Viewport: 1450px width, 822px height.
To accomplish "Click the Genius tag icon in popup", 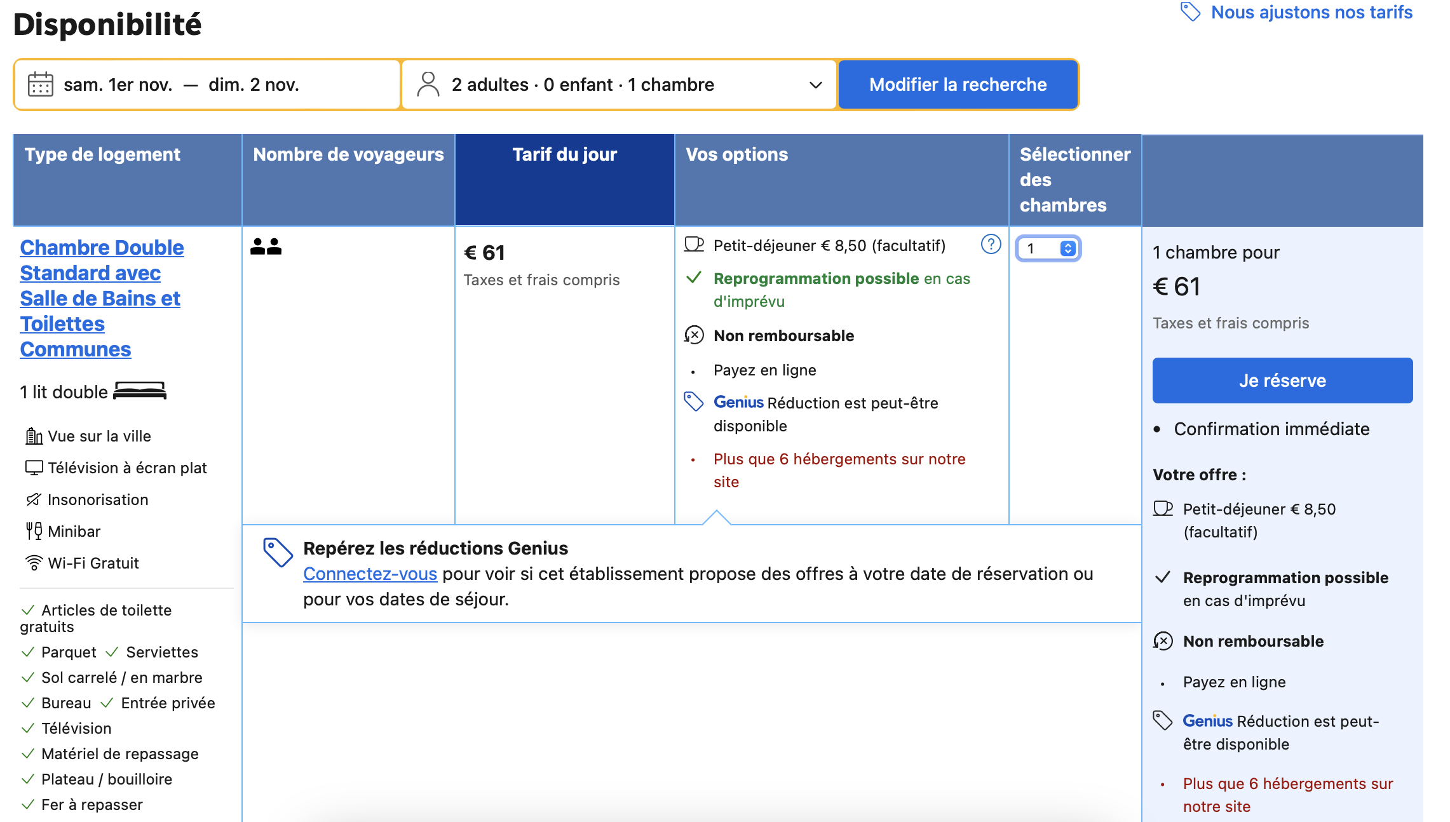I will (x=278, y=552).
